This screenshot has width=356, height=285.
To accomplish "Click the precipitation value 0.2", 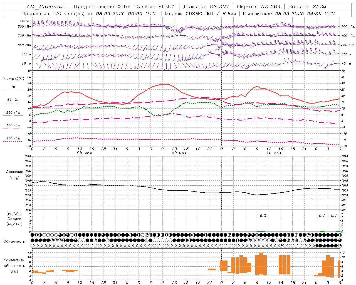I will pos(263,215).
